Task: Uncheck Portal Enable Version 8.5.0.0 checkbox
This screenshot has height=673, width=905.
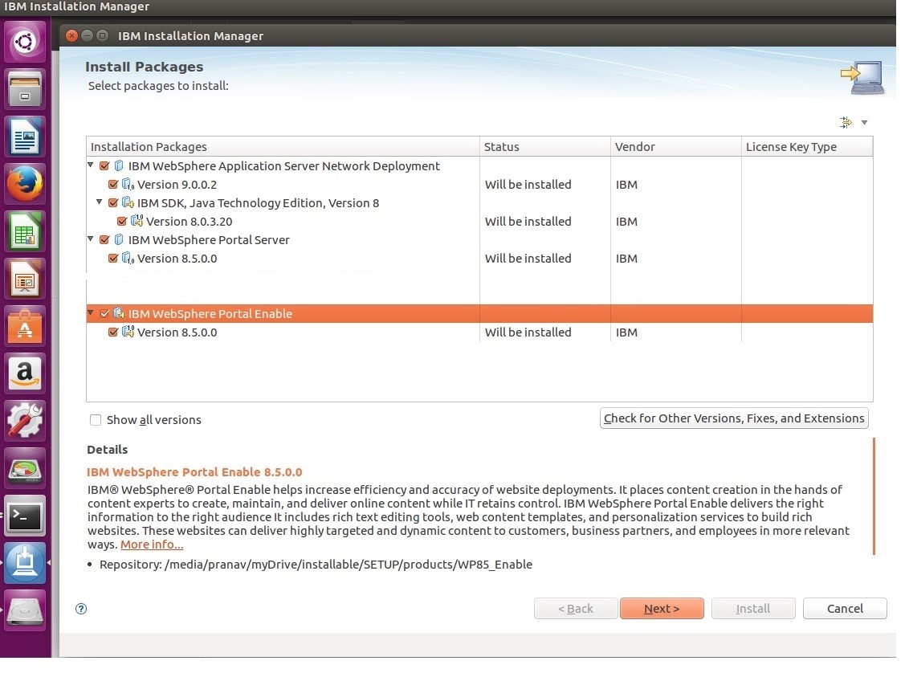Action: click(113, 332)
